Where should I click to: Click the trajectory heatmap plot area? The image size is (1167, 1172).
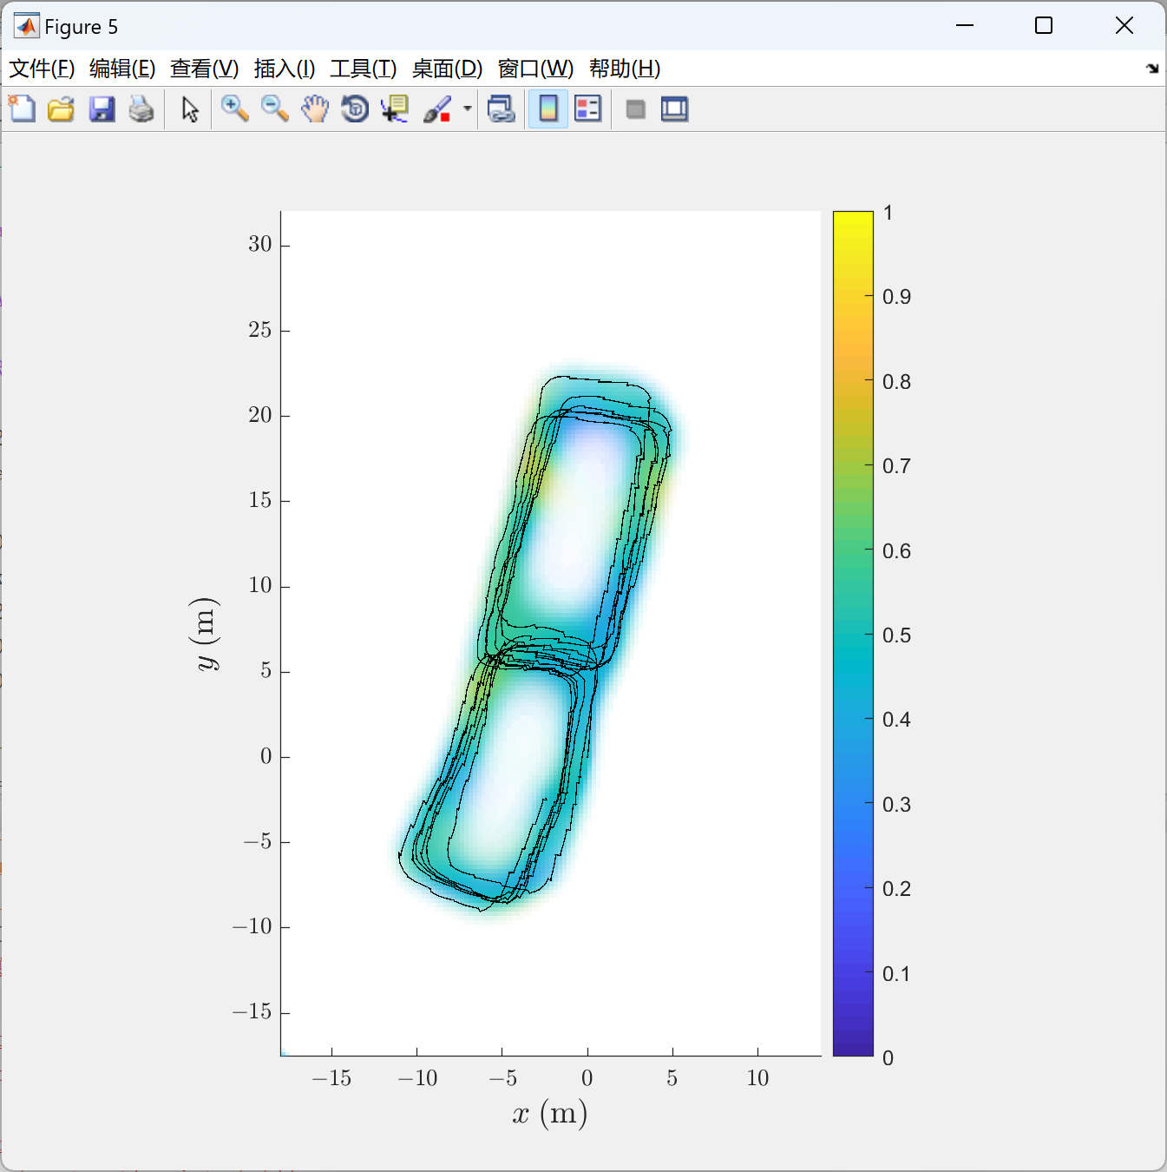pyautogui.click(x=551, y=634)
